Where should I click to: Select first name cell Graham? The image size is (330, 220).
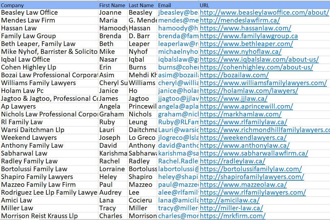[113, 114]
